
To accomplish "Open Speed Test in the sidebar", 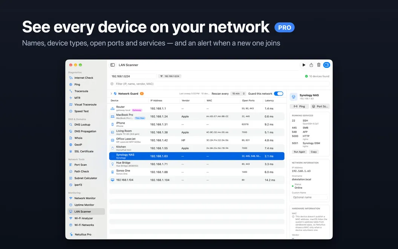I will [81, 111].
